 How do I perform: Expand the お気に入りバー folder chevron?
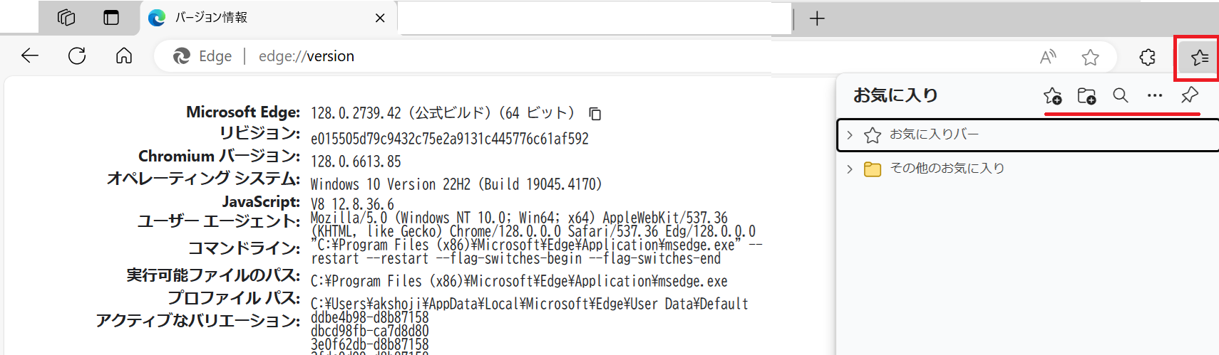(850, 135)
